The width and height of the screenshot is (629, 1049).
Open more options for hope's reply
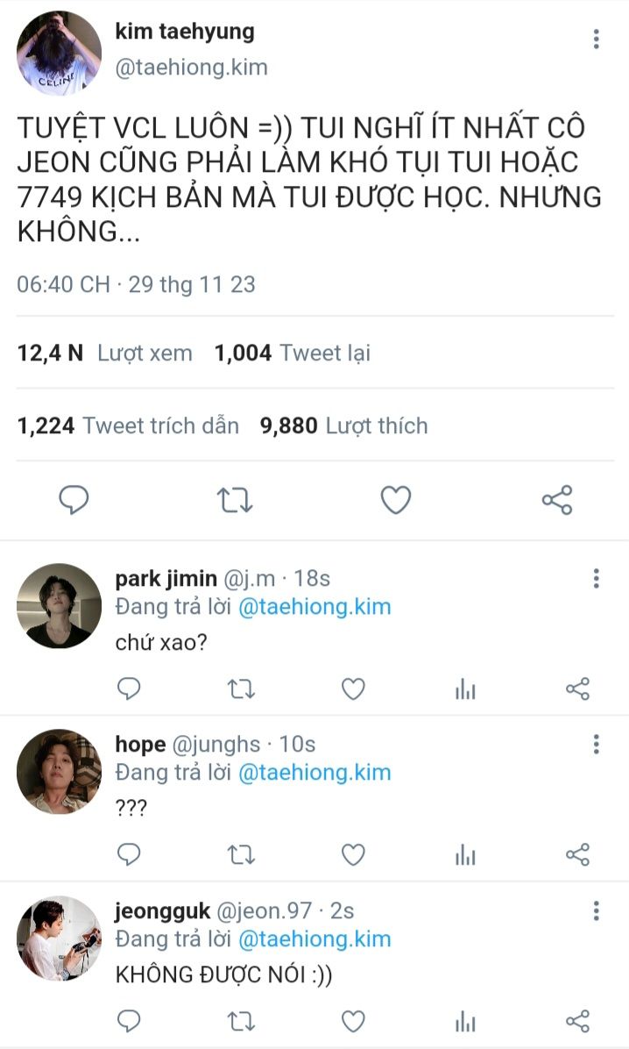click(x=596, y=745)
